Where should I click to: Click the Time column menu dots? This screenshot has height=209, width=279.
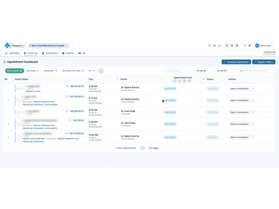click(117, 79)
